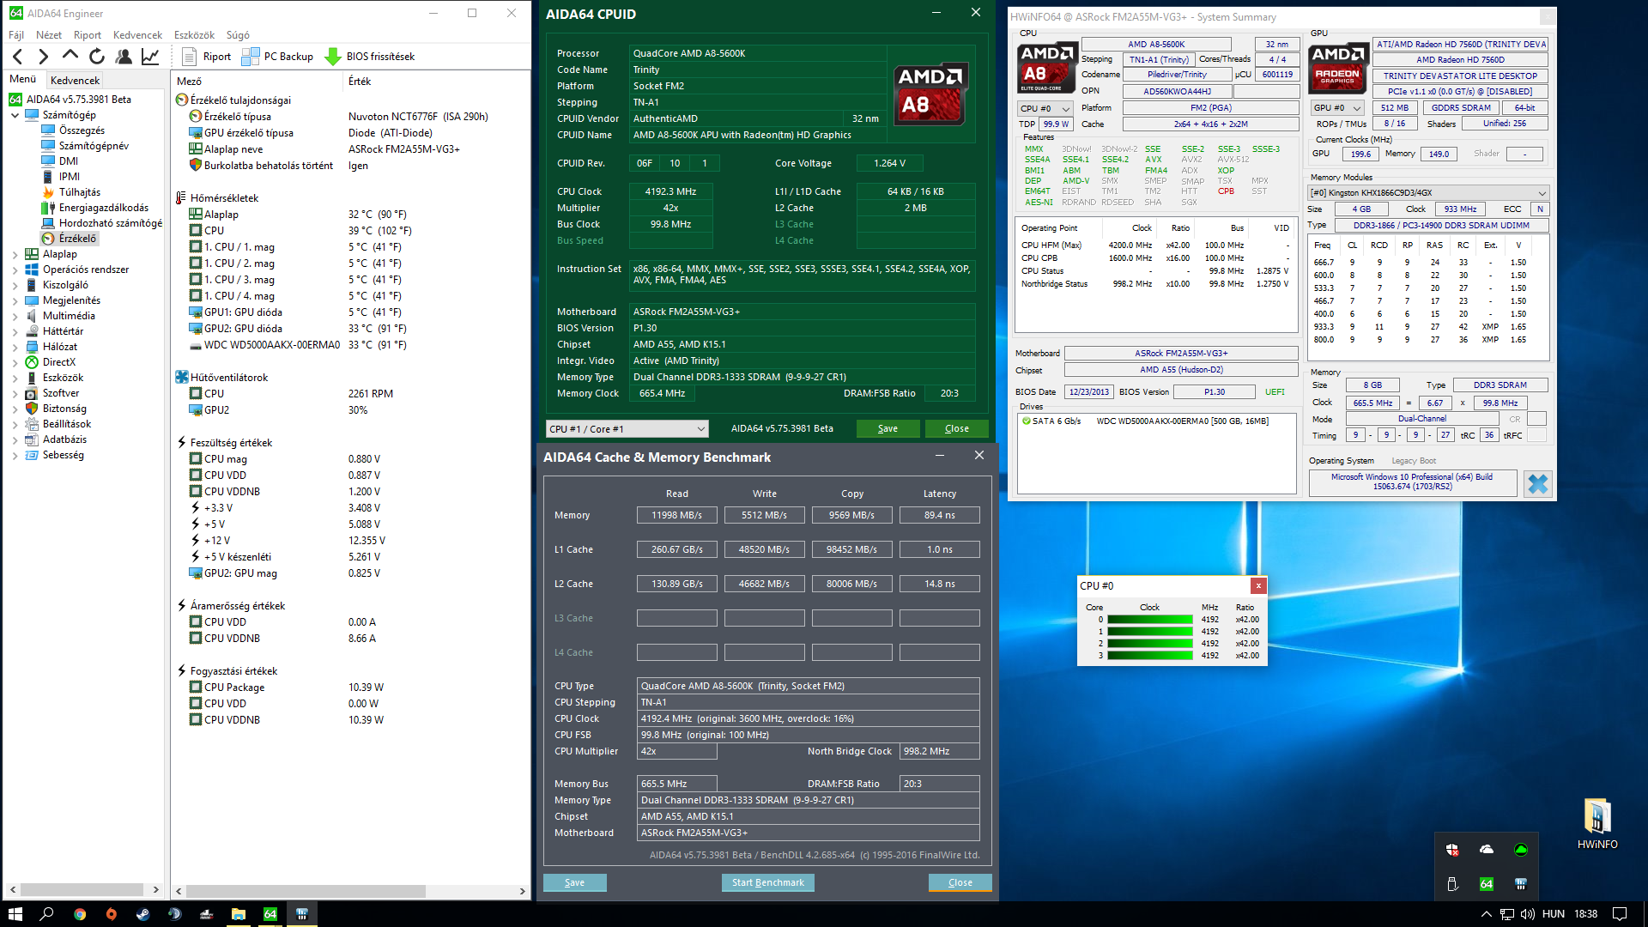1648x927 pixels.
Task: Expand the Sebesség tree node
Action: coord(15,455)
